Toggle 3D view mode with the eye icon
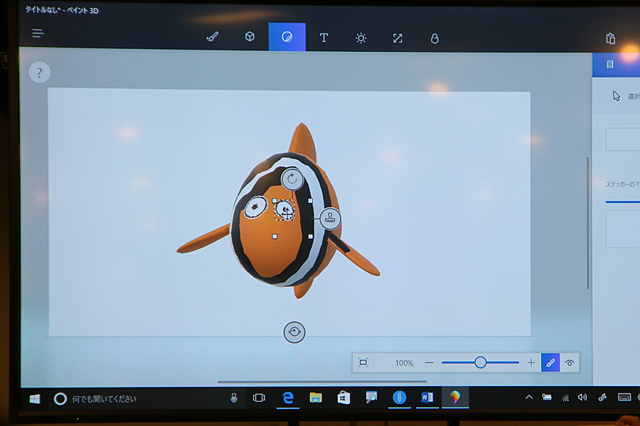The image size is (640, 426). [x=570, y=363]
